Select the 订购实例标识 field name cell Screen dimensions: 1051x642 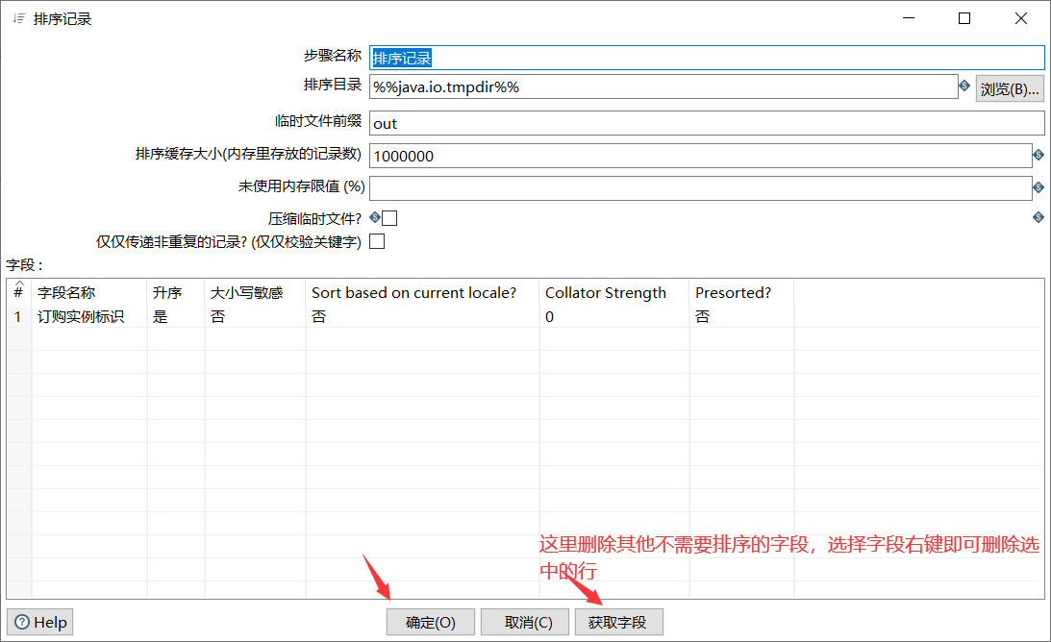click(89, 316)
